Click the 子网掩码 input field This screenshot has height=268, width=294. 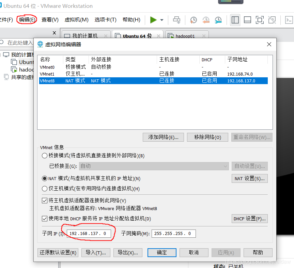(174, 234)
